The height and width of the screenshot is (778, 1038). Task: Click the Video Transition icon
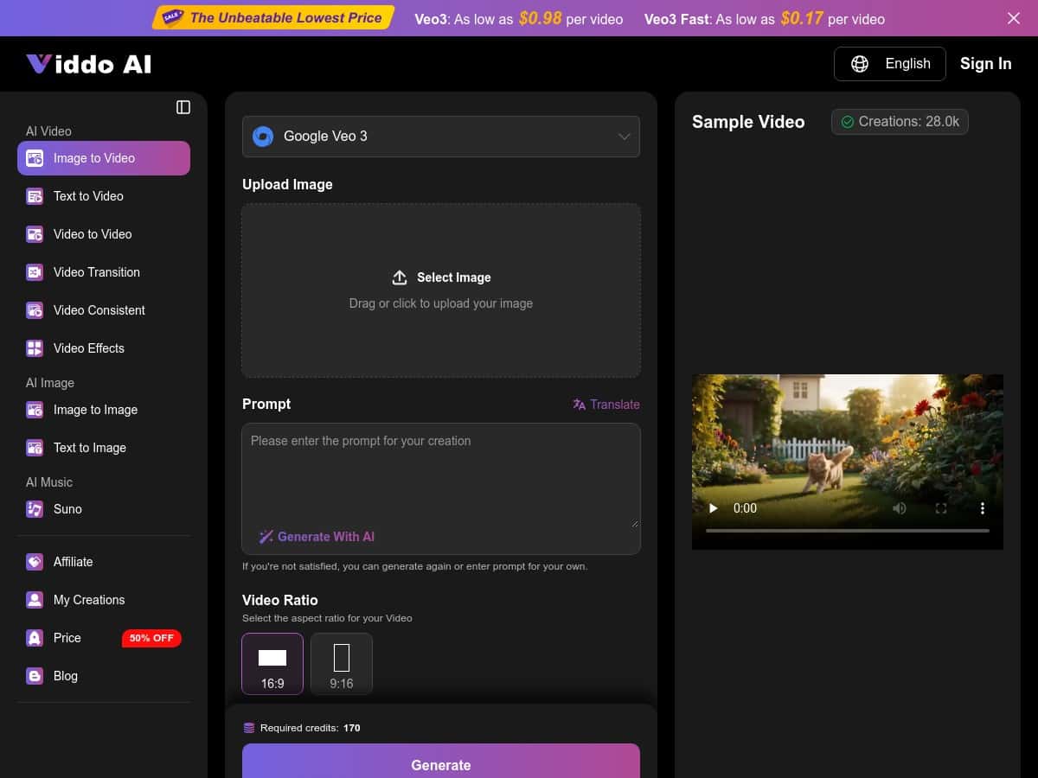(34, 272)
